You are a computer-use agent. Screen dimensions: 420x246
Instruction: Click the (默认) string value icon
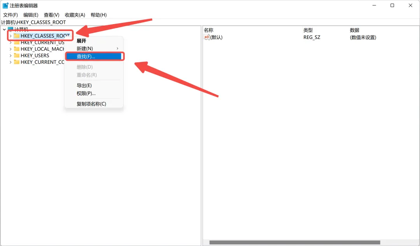click(x=206, y=37)
